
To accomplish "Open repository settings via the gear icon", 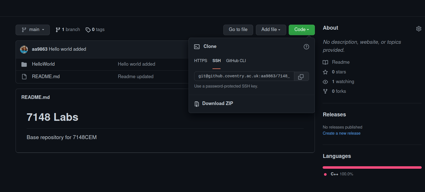I will coord(419,29).
